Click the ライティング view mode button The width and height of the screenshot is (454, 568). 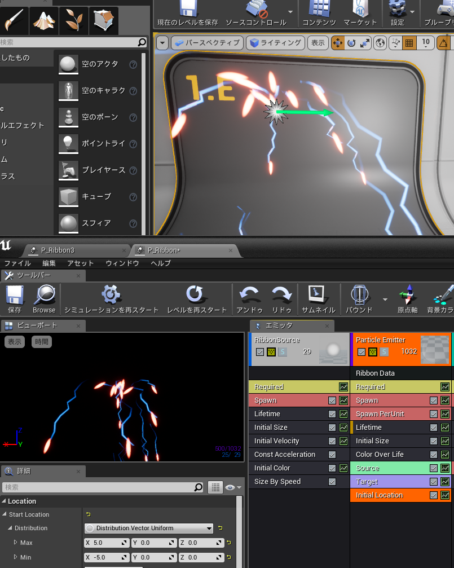point(276,43)
